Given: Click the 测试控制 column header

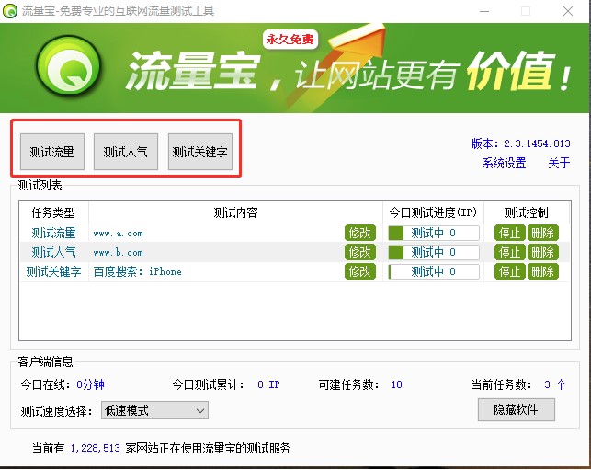Looking at the screenshot, I should tap(526, 212).
